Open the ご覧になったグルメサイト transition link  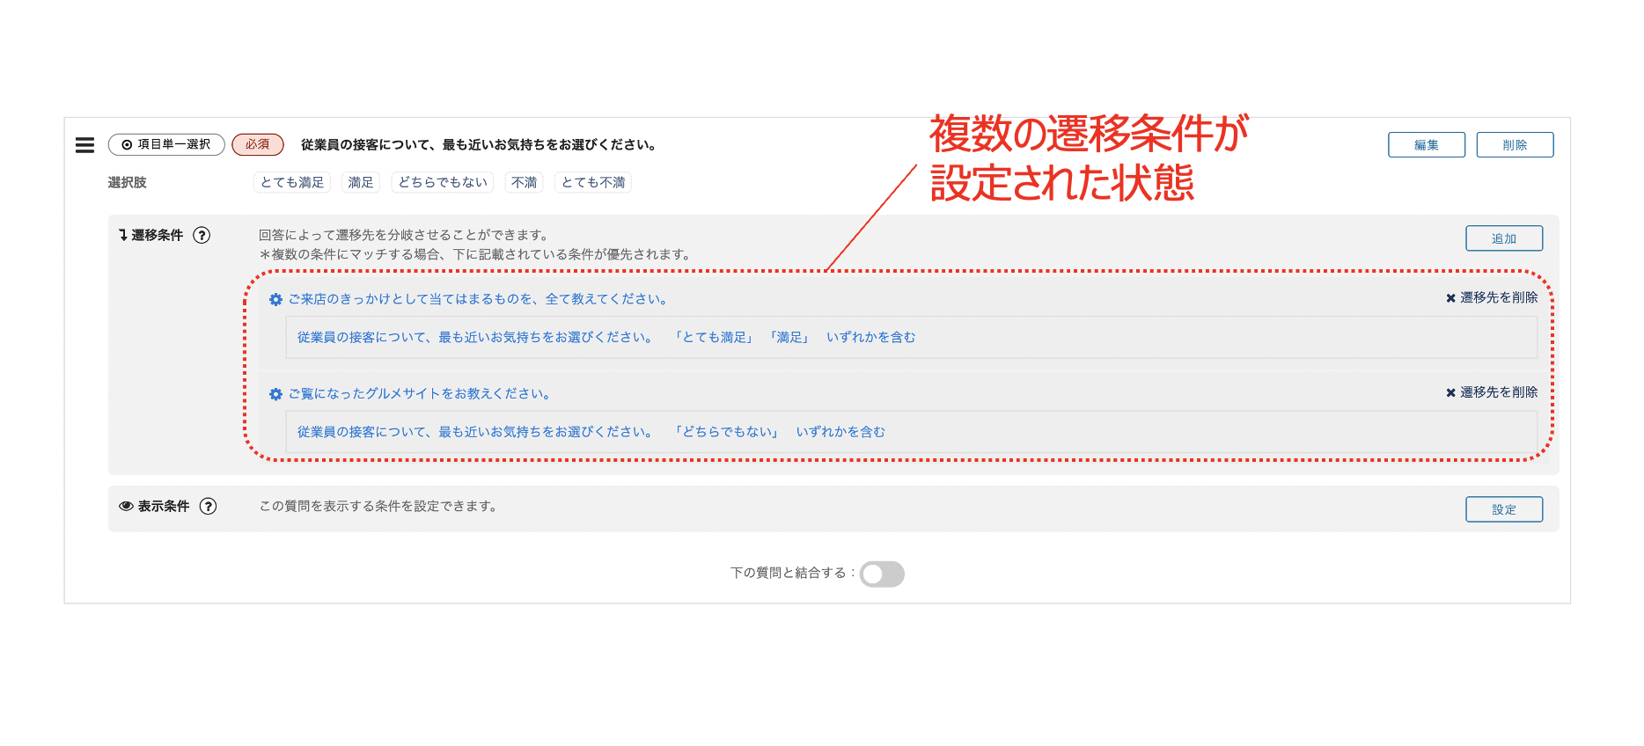click(420, 394)
